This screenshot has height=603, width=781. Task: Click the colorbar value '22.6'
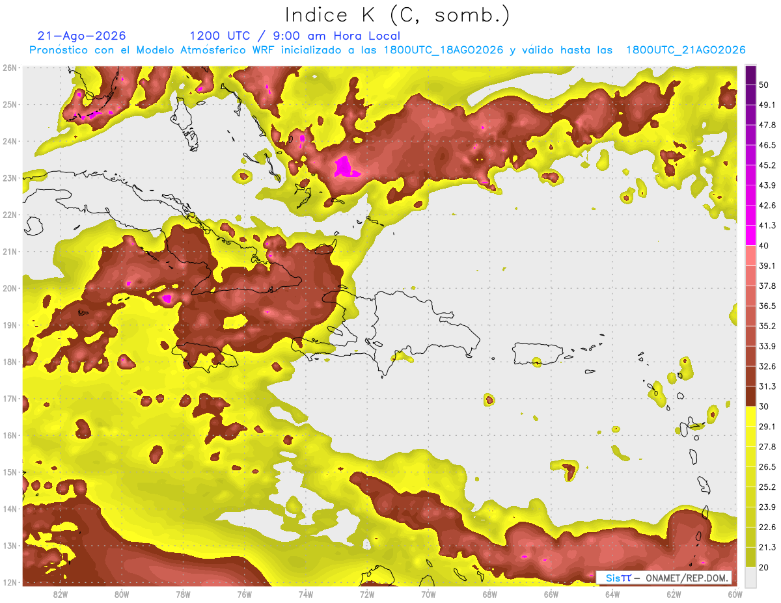[767, 528]
